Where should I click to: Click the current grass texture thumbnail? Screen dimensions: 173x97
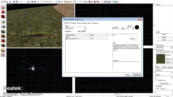click(161, 59)
